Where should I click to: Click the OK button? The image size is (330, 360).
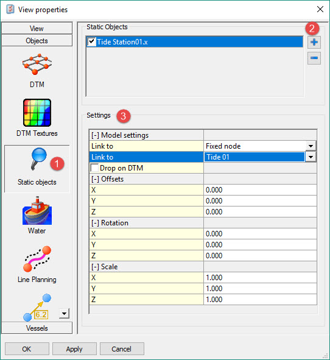[x=27, y=349]
